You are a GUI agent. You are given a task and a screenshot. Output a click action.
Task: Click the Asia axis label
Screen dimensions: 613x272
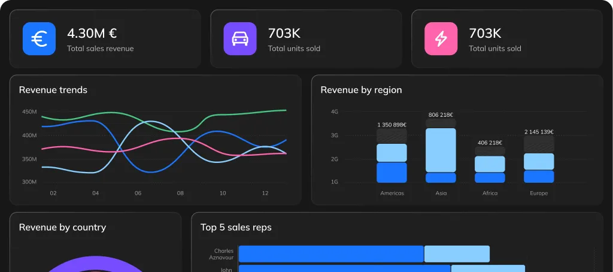[441, 194]
